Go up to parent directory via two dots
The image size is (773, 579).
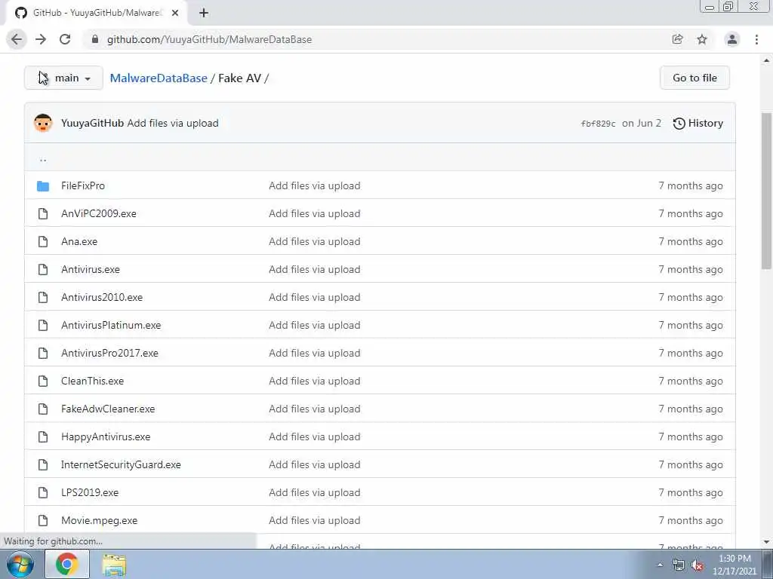[43, 160]
